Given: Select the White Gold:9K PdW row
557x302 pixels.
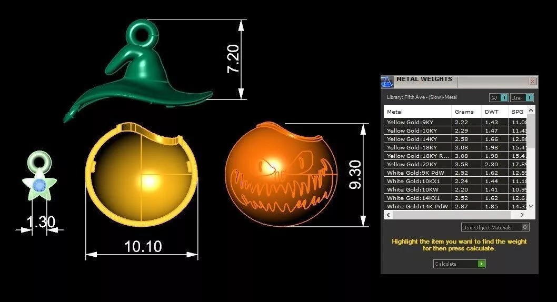Looking at the screenshot, I should click(x=455, y=173).
